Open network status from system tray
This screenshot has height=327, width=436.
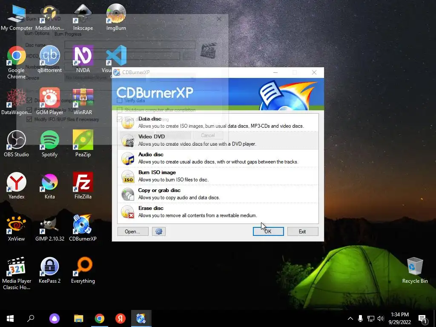click(371, 318)
